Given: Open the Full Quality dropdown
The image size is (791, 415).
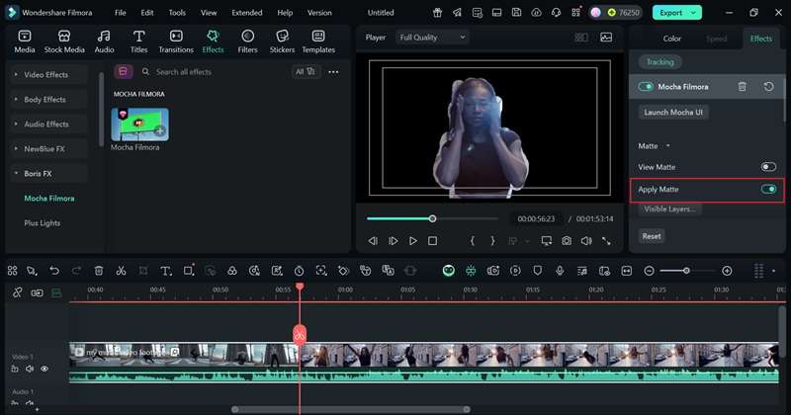Looking at the screenshot, I should coord(432,37).
